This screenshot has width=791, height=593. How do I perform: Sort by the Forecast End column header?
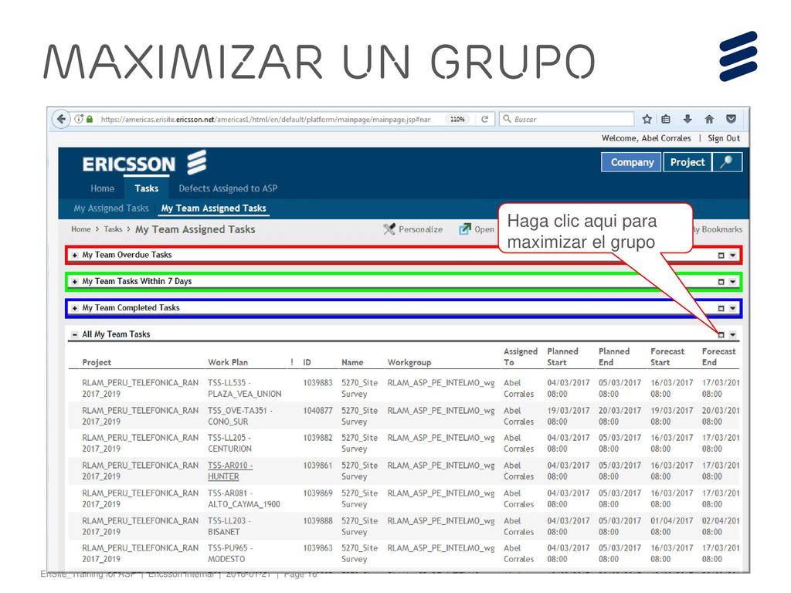(718, 357)
